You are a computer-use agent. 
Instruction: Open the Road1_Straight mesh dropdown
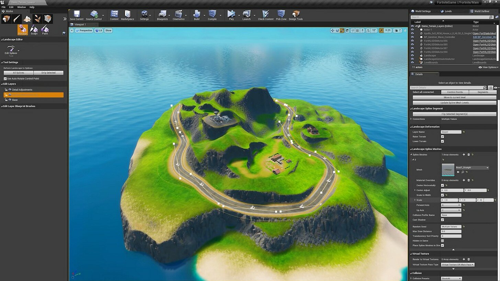[472, 168]
